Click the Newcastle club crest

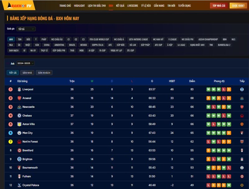(x=19, y=107)
